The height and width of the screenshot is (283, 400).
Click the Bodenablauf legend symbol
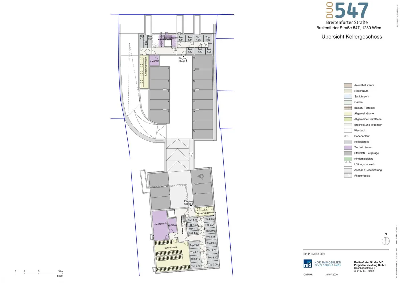346,136
